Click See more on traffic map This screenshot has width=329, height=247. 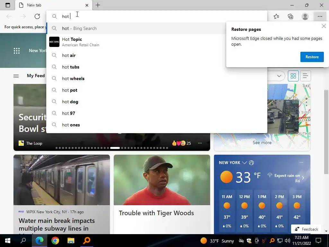(262, 142)
